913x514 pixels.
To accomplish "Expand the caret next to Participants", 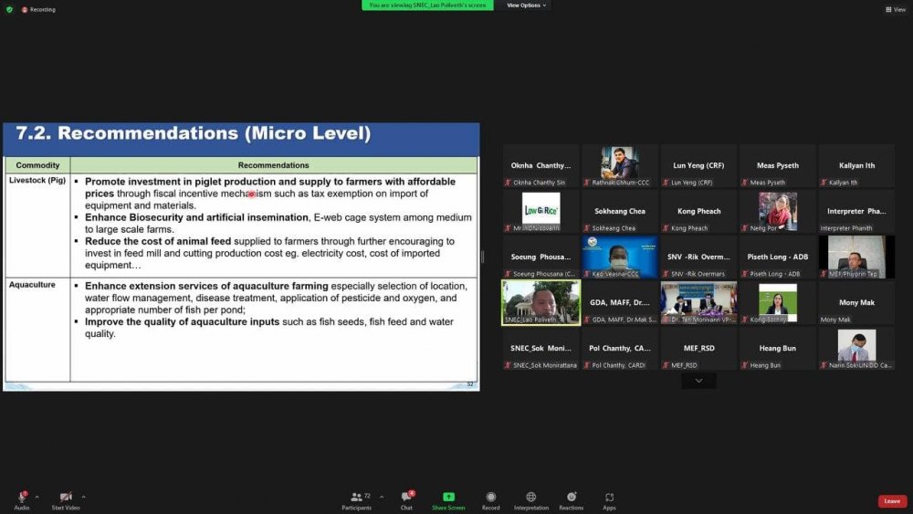I will (x=382, y=497).
